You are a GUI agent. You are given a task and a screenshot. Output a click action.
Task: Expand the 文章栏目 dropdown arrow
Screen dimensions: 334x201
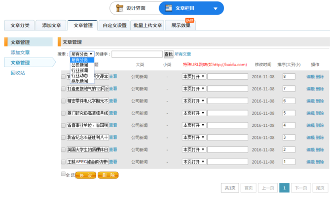coord(215,9)
